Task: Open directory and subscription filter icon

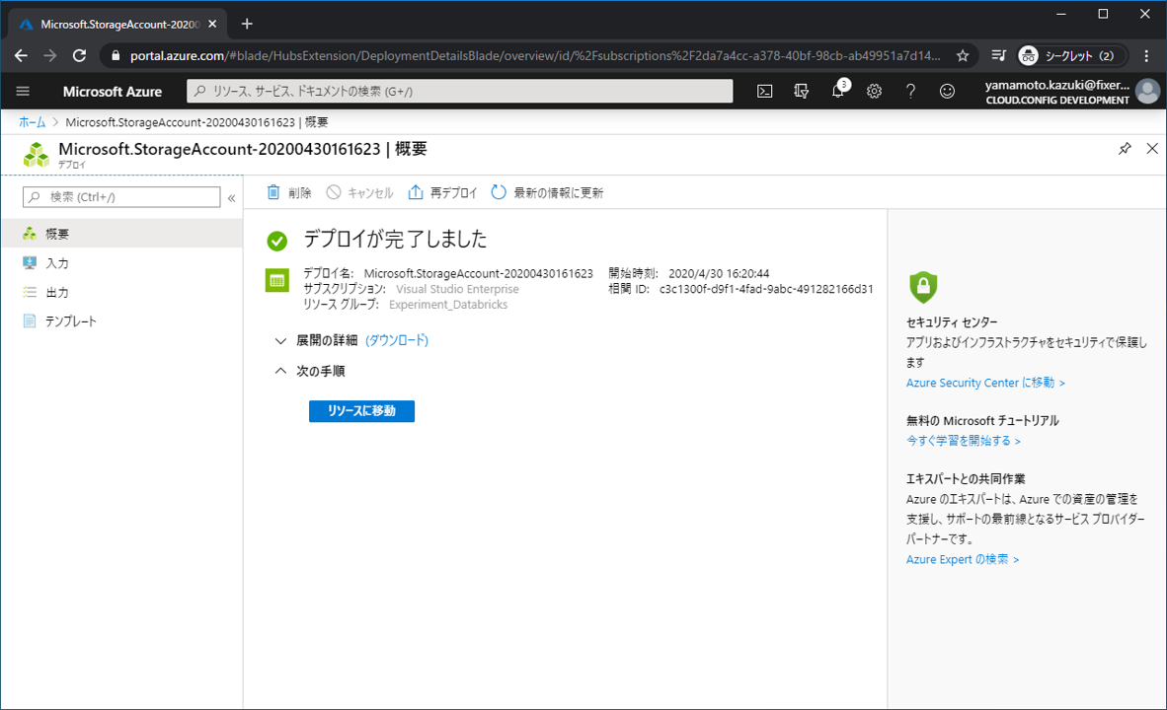Action: (801, 91)
